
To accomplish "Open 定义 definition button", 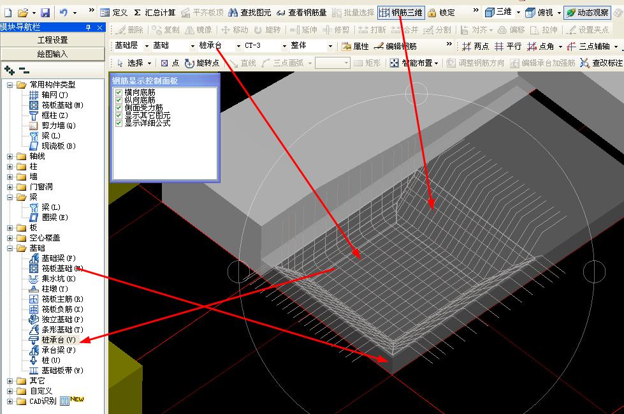I will pos(114,13).
